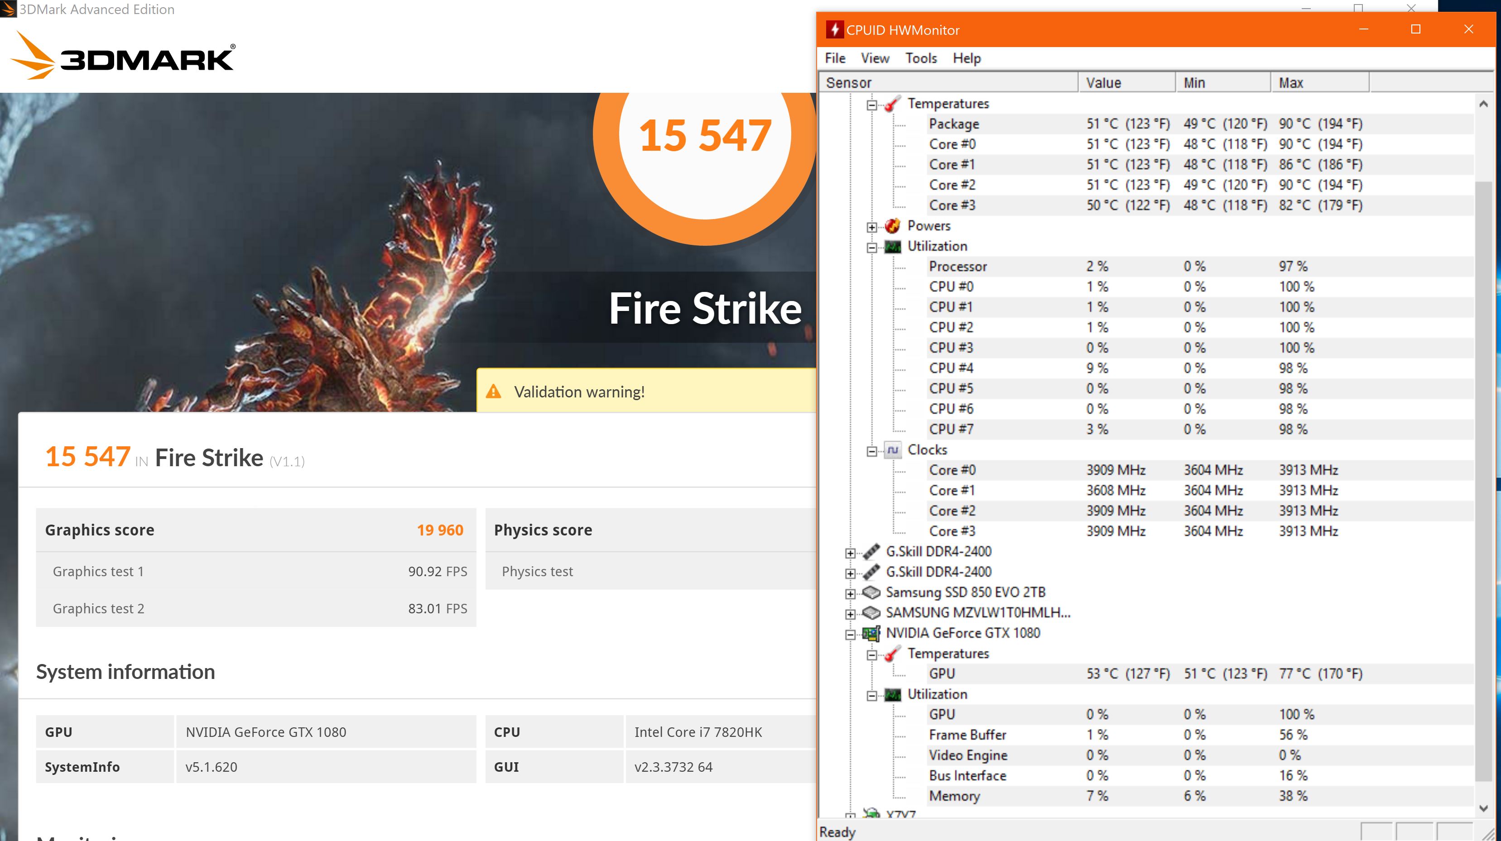Click the GPU Utilization graph icon
Viewport: 1501px width, 841px height.
coord(892,694)
